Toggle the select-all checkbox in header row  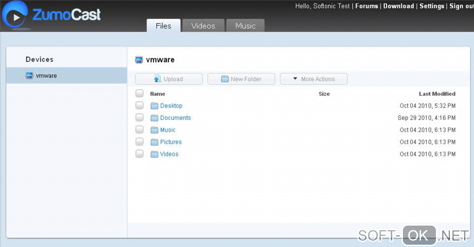139,93
